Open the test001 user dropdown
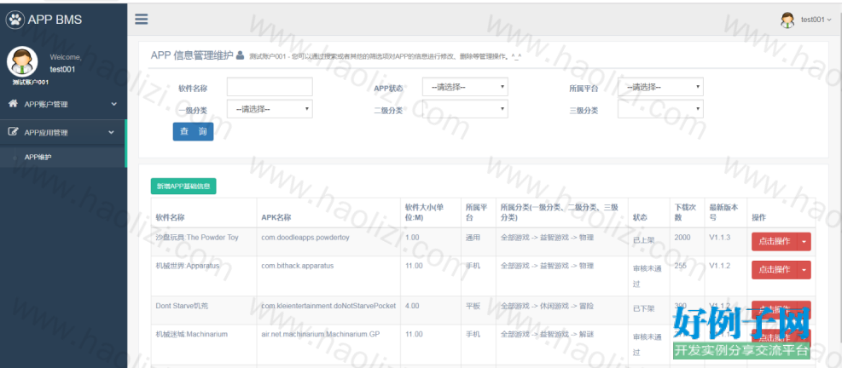 (x=816, y=20)
